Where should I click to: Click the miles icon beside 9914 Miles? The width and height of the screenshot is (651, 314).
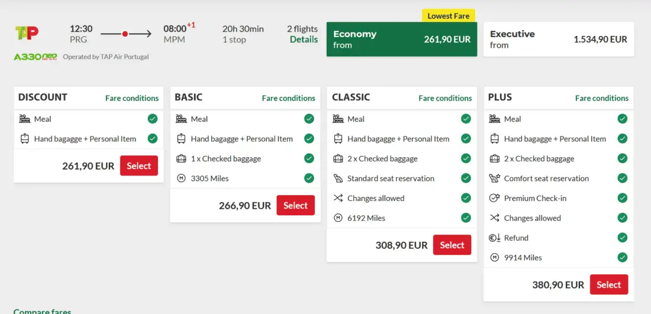(495, 258)
